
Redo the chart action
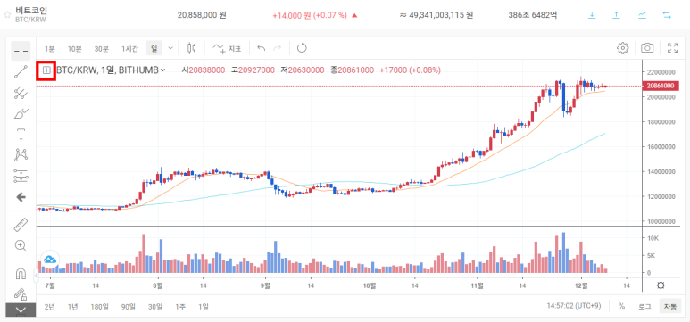click(278, 48)
